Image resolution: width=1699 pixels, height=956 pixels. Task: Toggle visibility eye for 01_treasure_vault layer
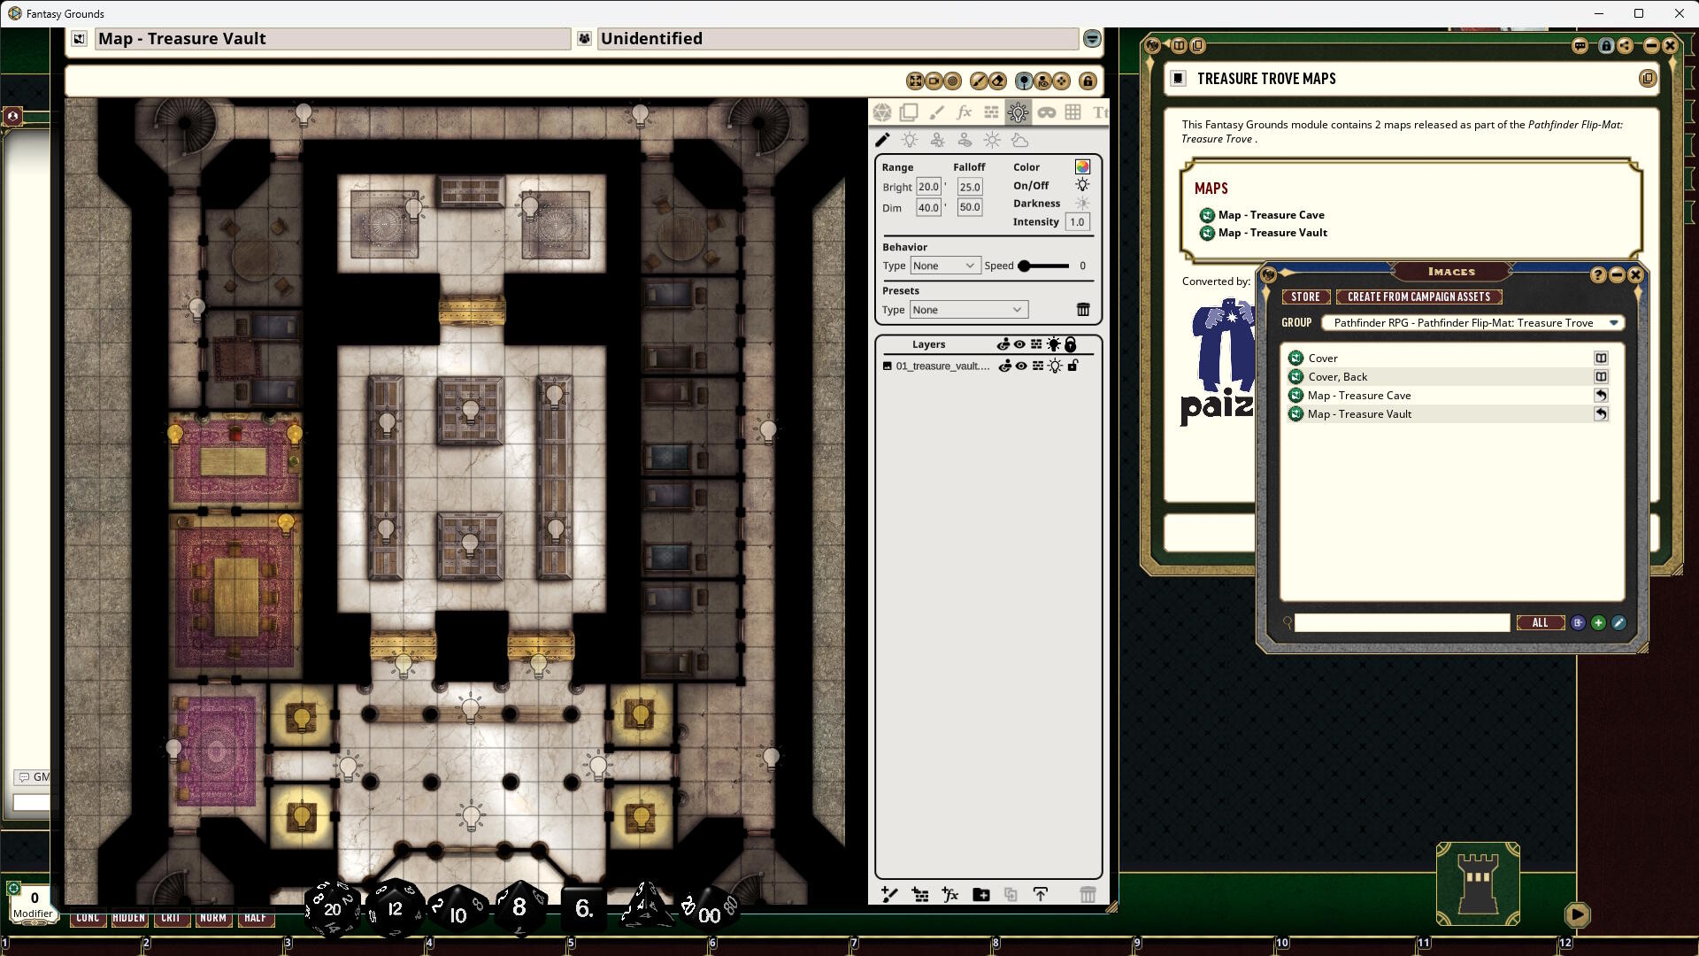1021,366
